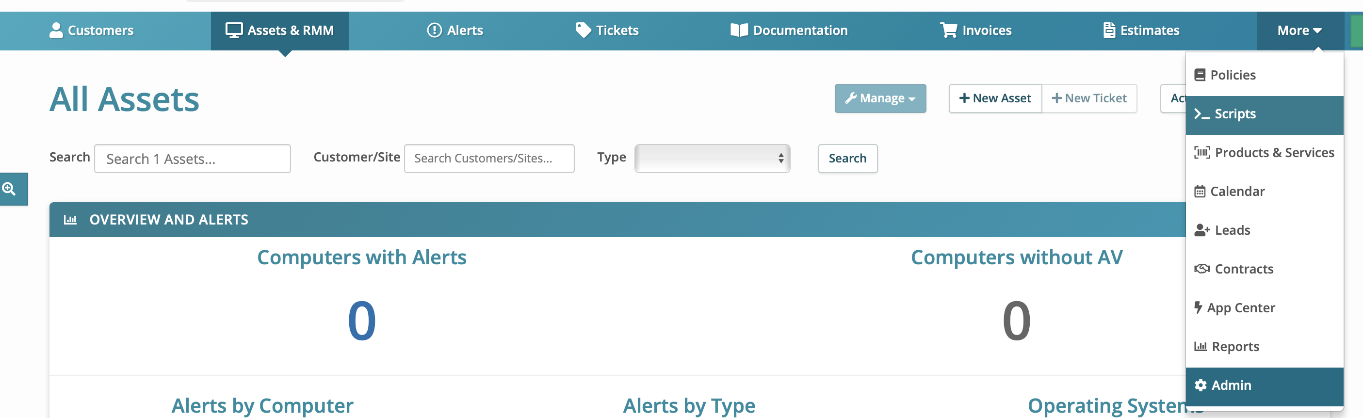The height and width of the screenshot is (418, 1363).
Task: Collapse the More dropdown menu
Action: point(1300,31)
